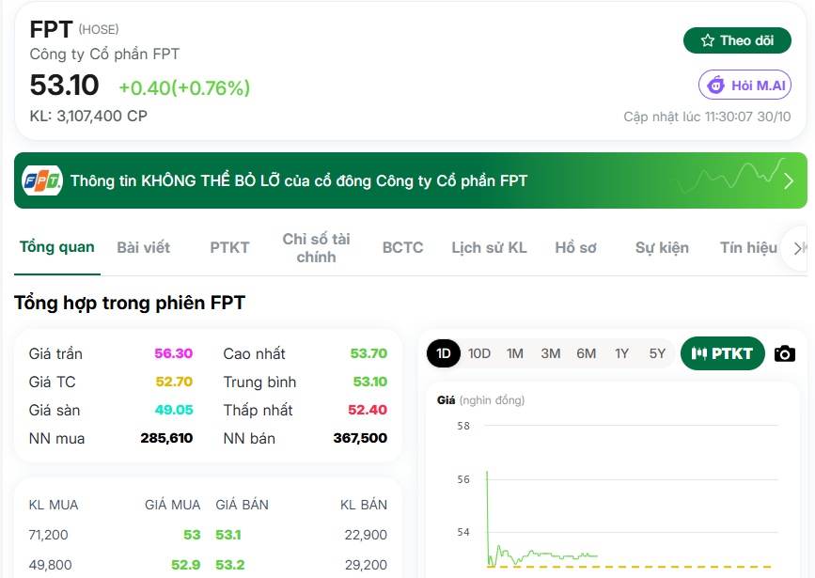The height and width of the screenshot is (578, 815).
Task: Click the company name Công ty Cổ phần FPT
Action: 104,55
